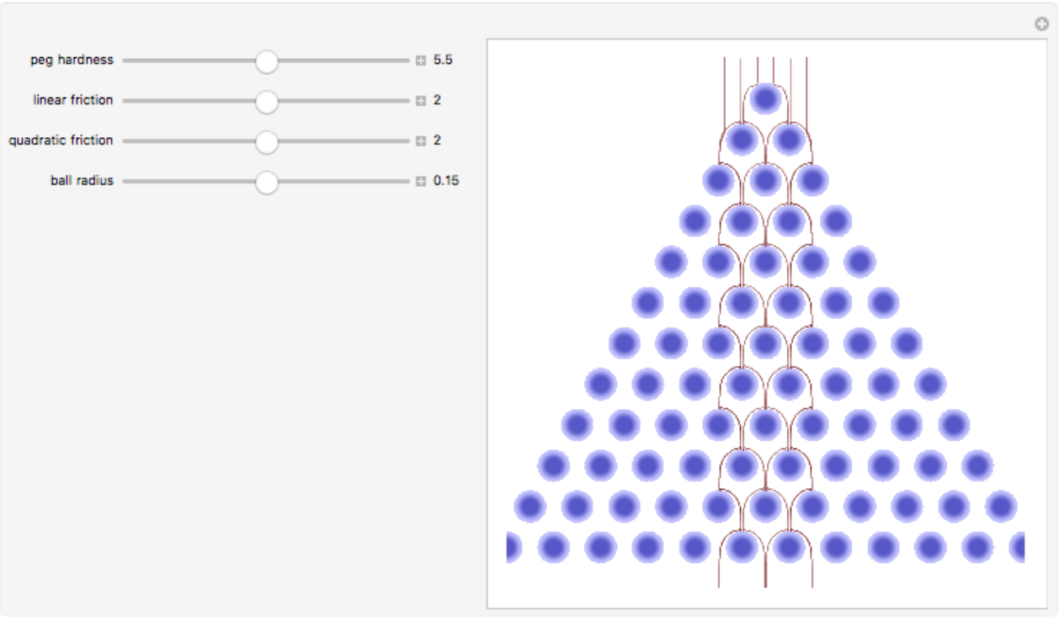Viewport: 1059px width, 621px height.
Task: Expand the ball radius slider controls
Action: click(x=421, y=182)
